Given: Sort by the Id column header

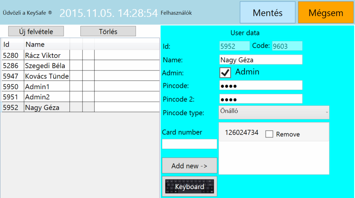Looking at the screenshot, I should coord(13,44).
